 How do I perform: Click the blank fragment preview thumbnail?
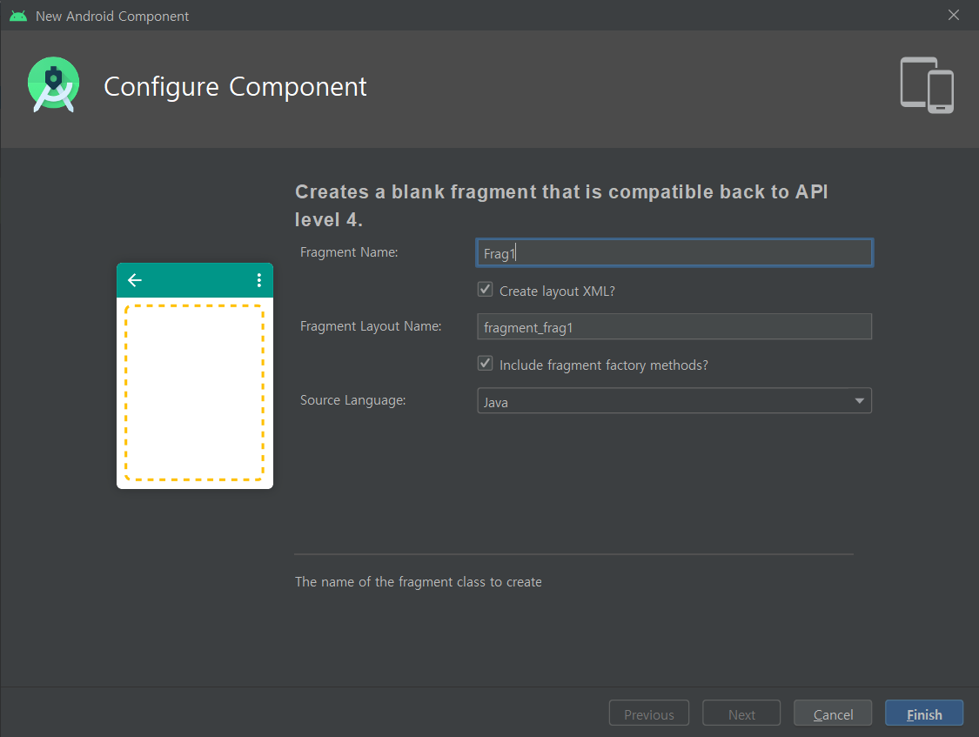pyautogui.click(x=195, y=376)
